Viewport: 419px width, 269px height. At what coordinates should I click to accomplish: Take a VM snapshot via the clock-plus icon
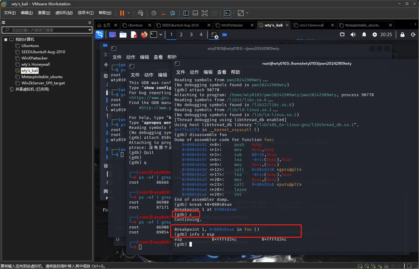[154, 13]
